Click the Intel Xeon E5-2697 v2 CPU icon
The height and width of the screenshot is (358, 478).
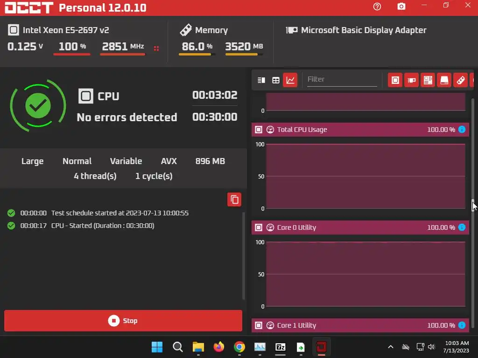(x=14, y=30)
